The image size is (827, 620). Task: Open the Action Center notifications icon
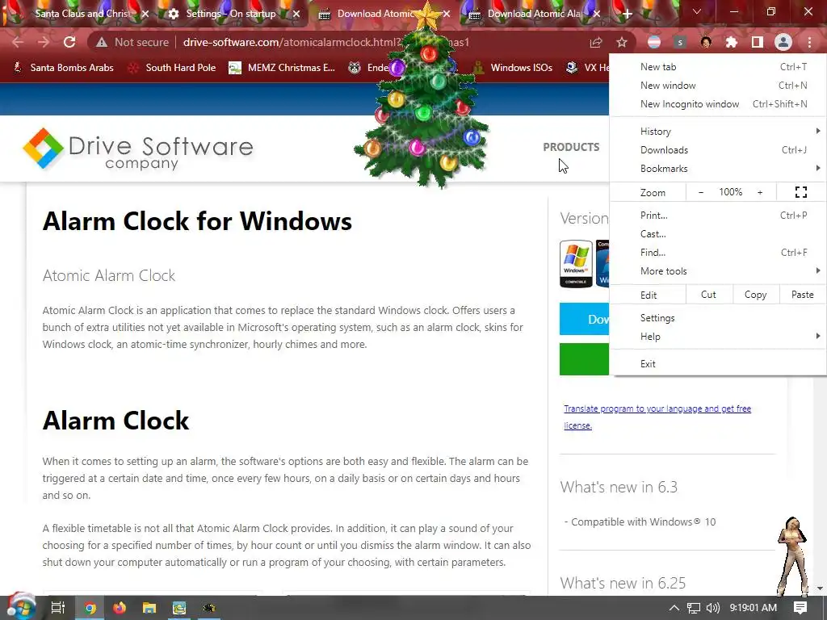click(x=800, y=608)
